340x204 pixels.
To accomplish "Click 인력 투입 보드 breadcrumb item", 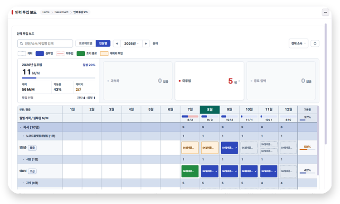I will tap(81, 12).
